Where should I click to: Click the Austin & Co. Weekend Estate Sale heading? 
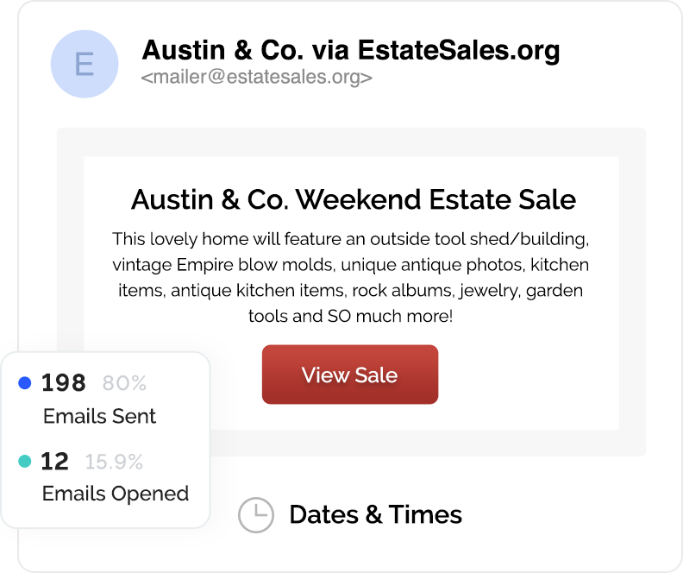point(354,199)
